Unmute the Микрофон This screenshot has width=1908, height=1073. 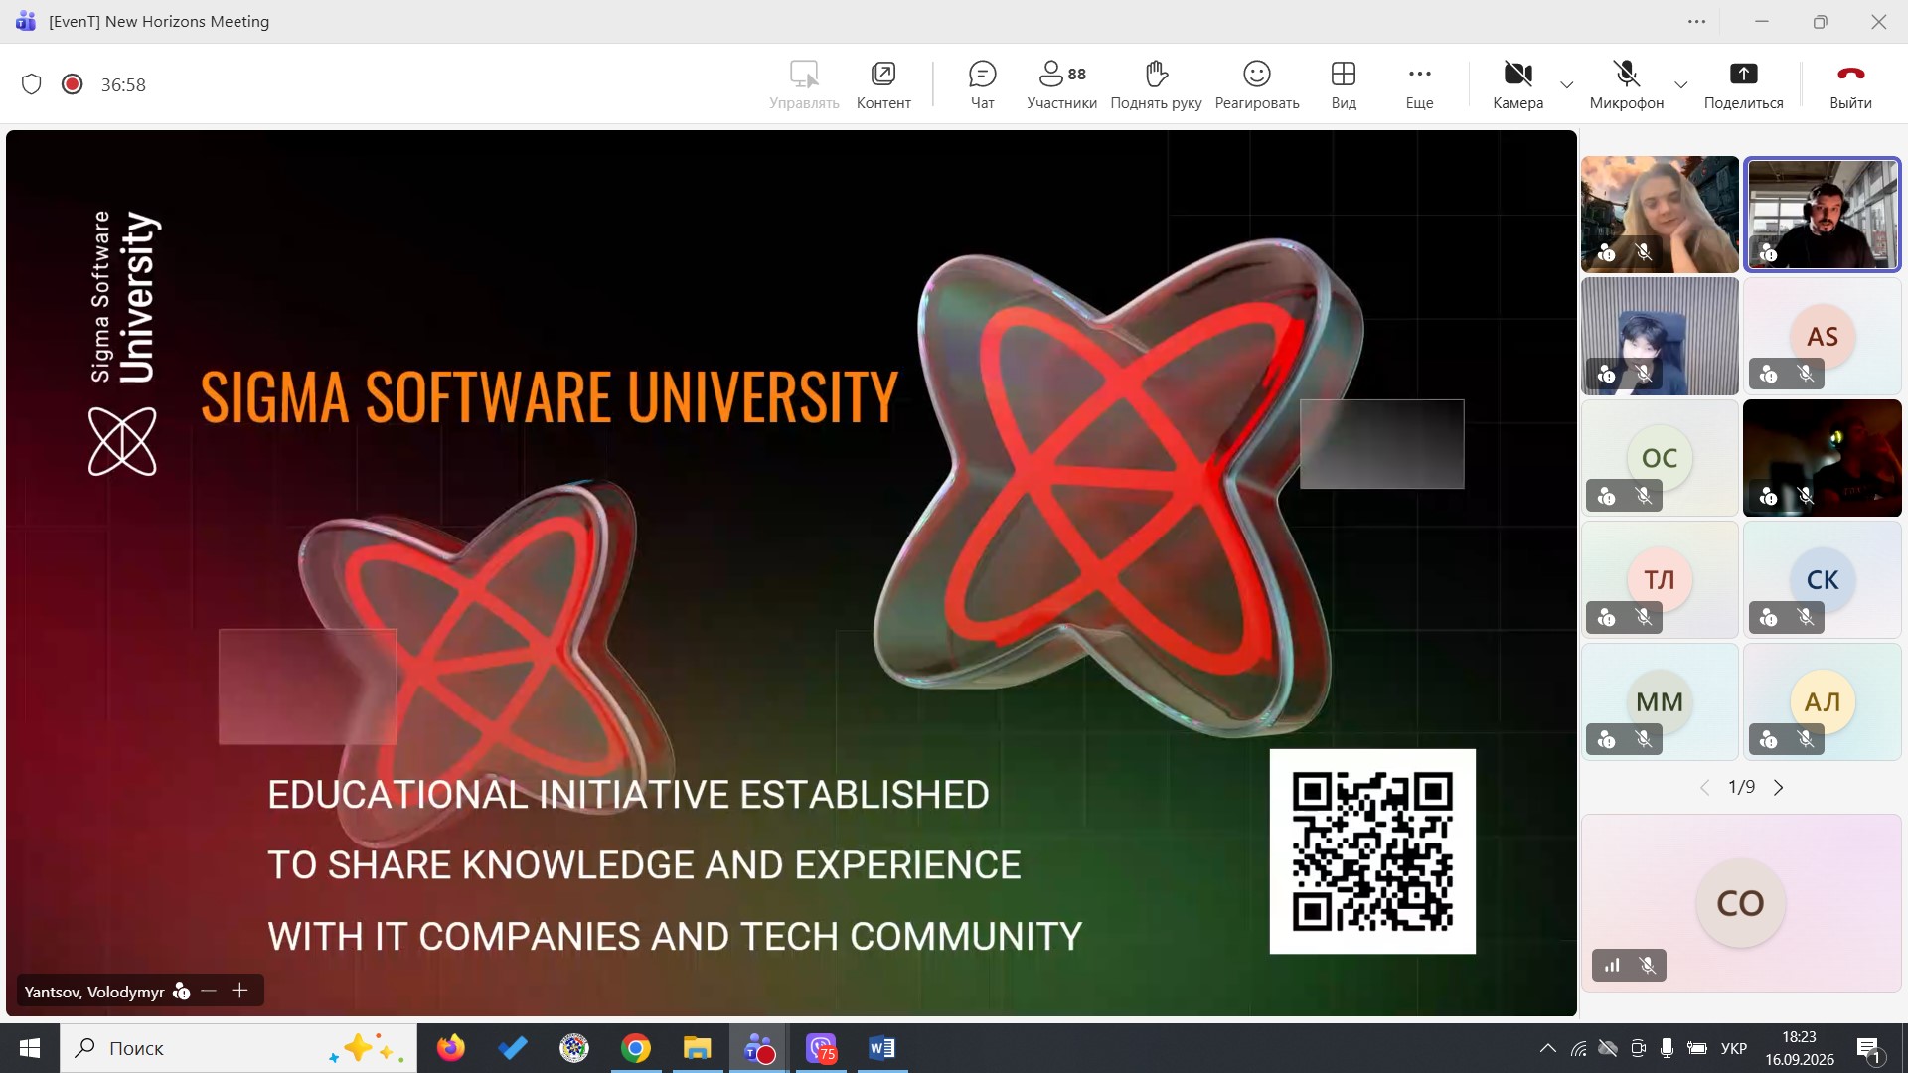click(1626, 84)
